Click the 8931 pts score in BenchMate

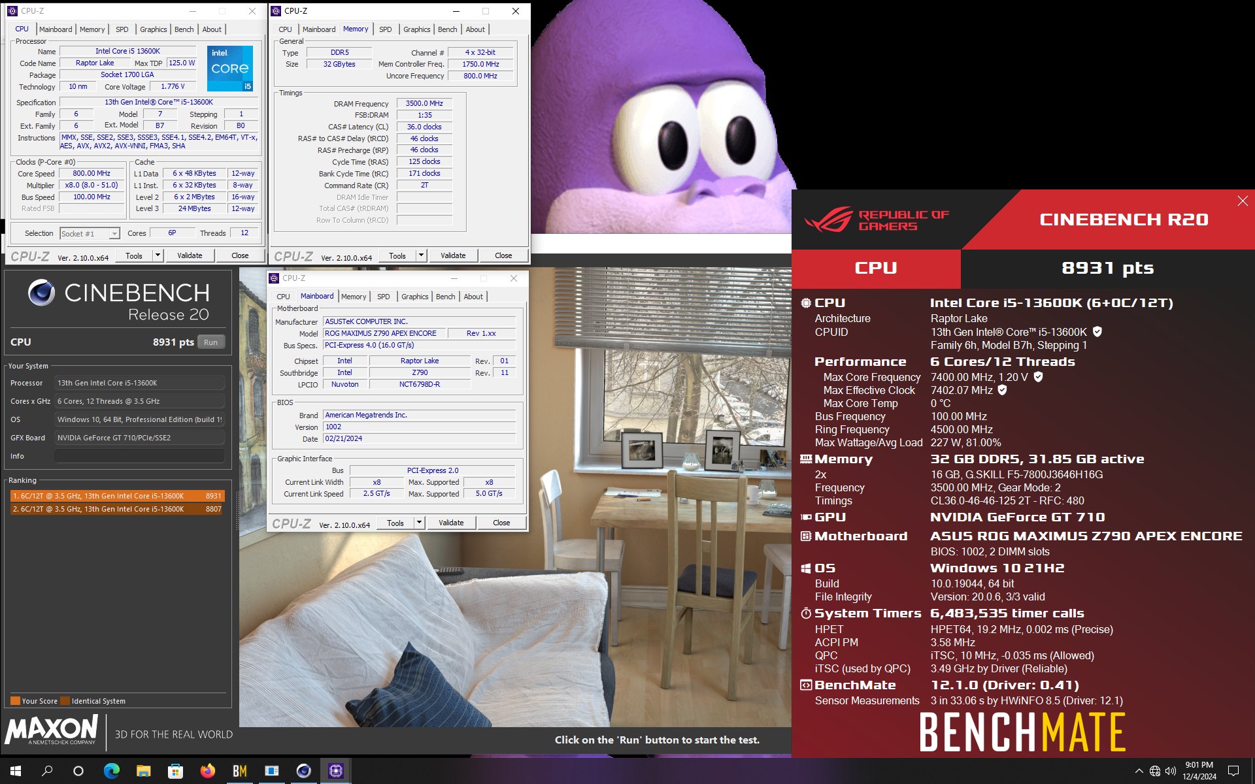(1107, 268)
